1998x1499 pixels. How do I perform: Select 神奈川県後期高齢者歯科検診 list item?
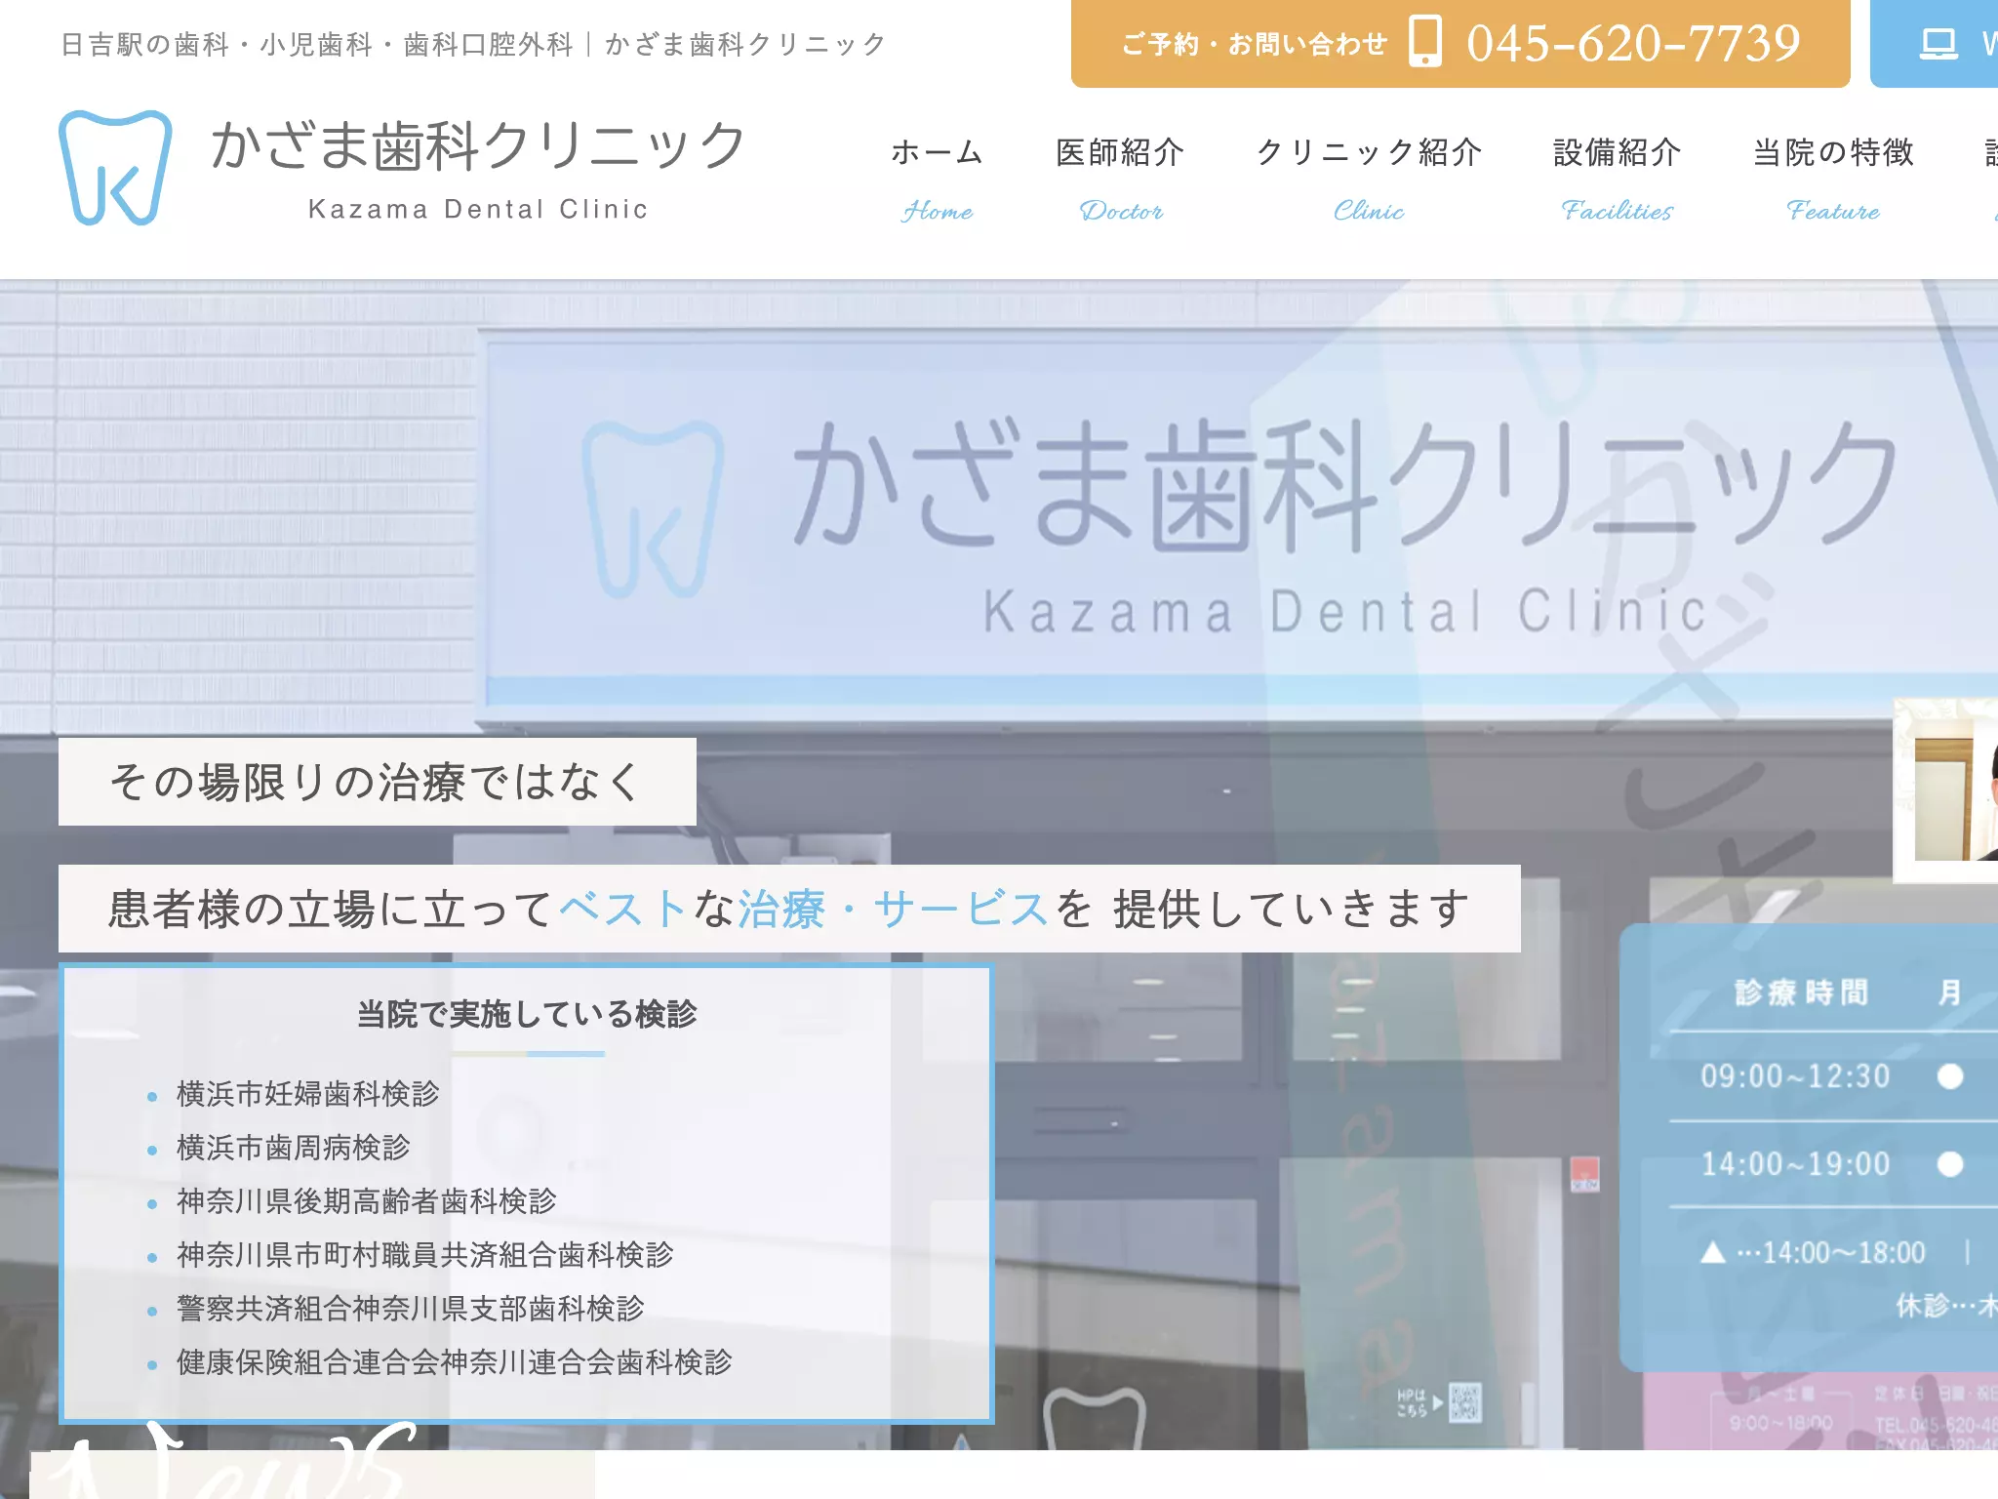tap(366, 1201)
